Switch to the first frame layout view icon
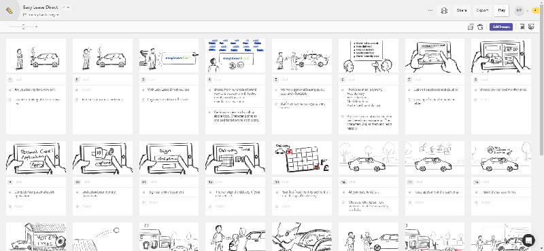 (522, 26)
